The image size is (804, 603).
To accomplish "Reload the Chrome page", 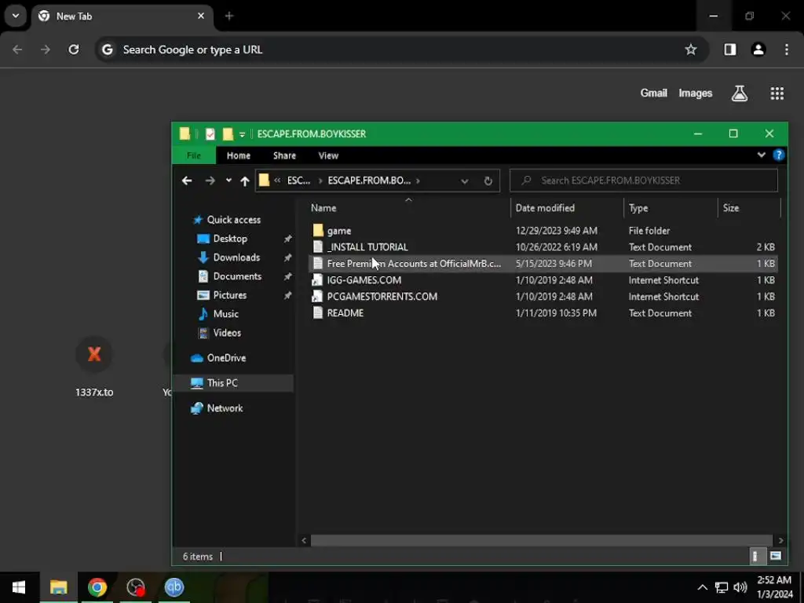I will pyautogui.click(x=74, y=49).
